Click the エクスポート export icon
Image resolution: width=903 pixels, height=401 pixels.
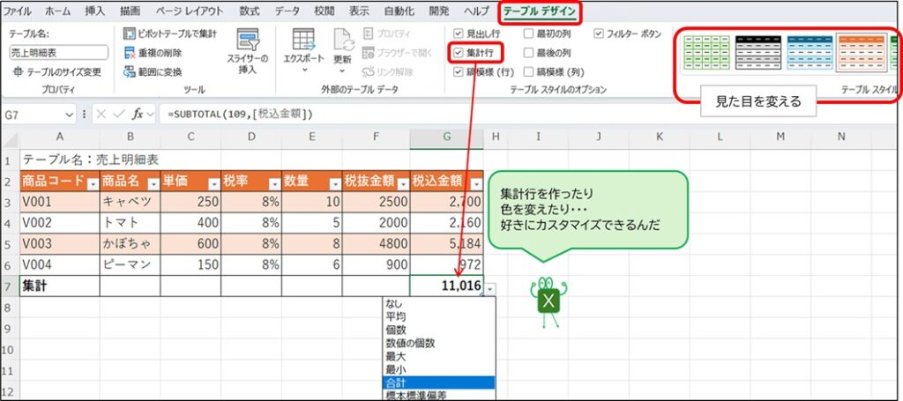pos(303,39)
